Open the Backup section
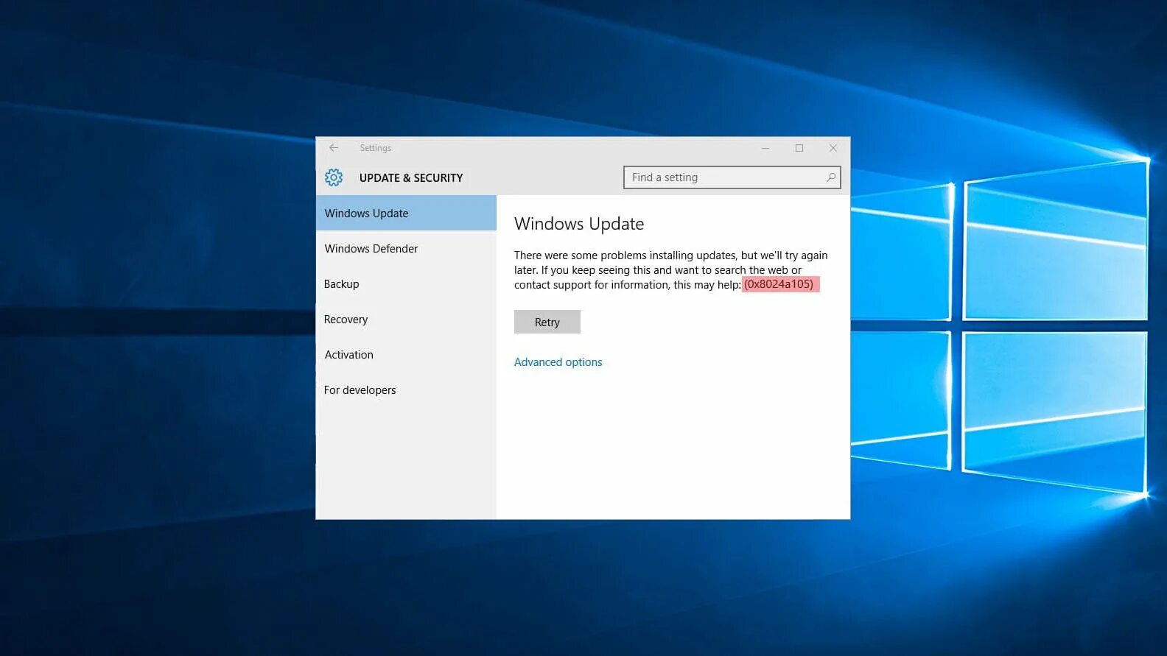 click(x=406, y=283)
